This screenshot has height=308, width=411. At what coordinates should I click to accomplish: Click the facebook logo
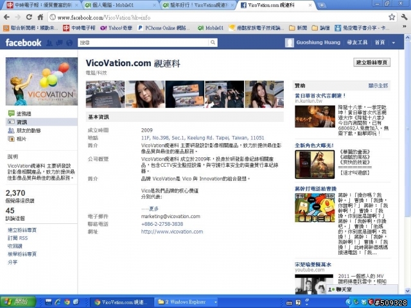click(x=23, y=42)
